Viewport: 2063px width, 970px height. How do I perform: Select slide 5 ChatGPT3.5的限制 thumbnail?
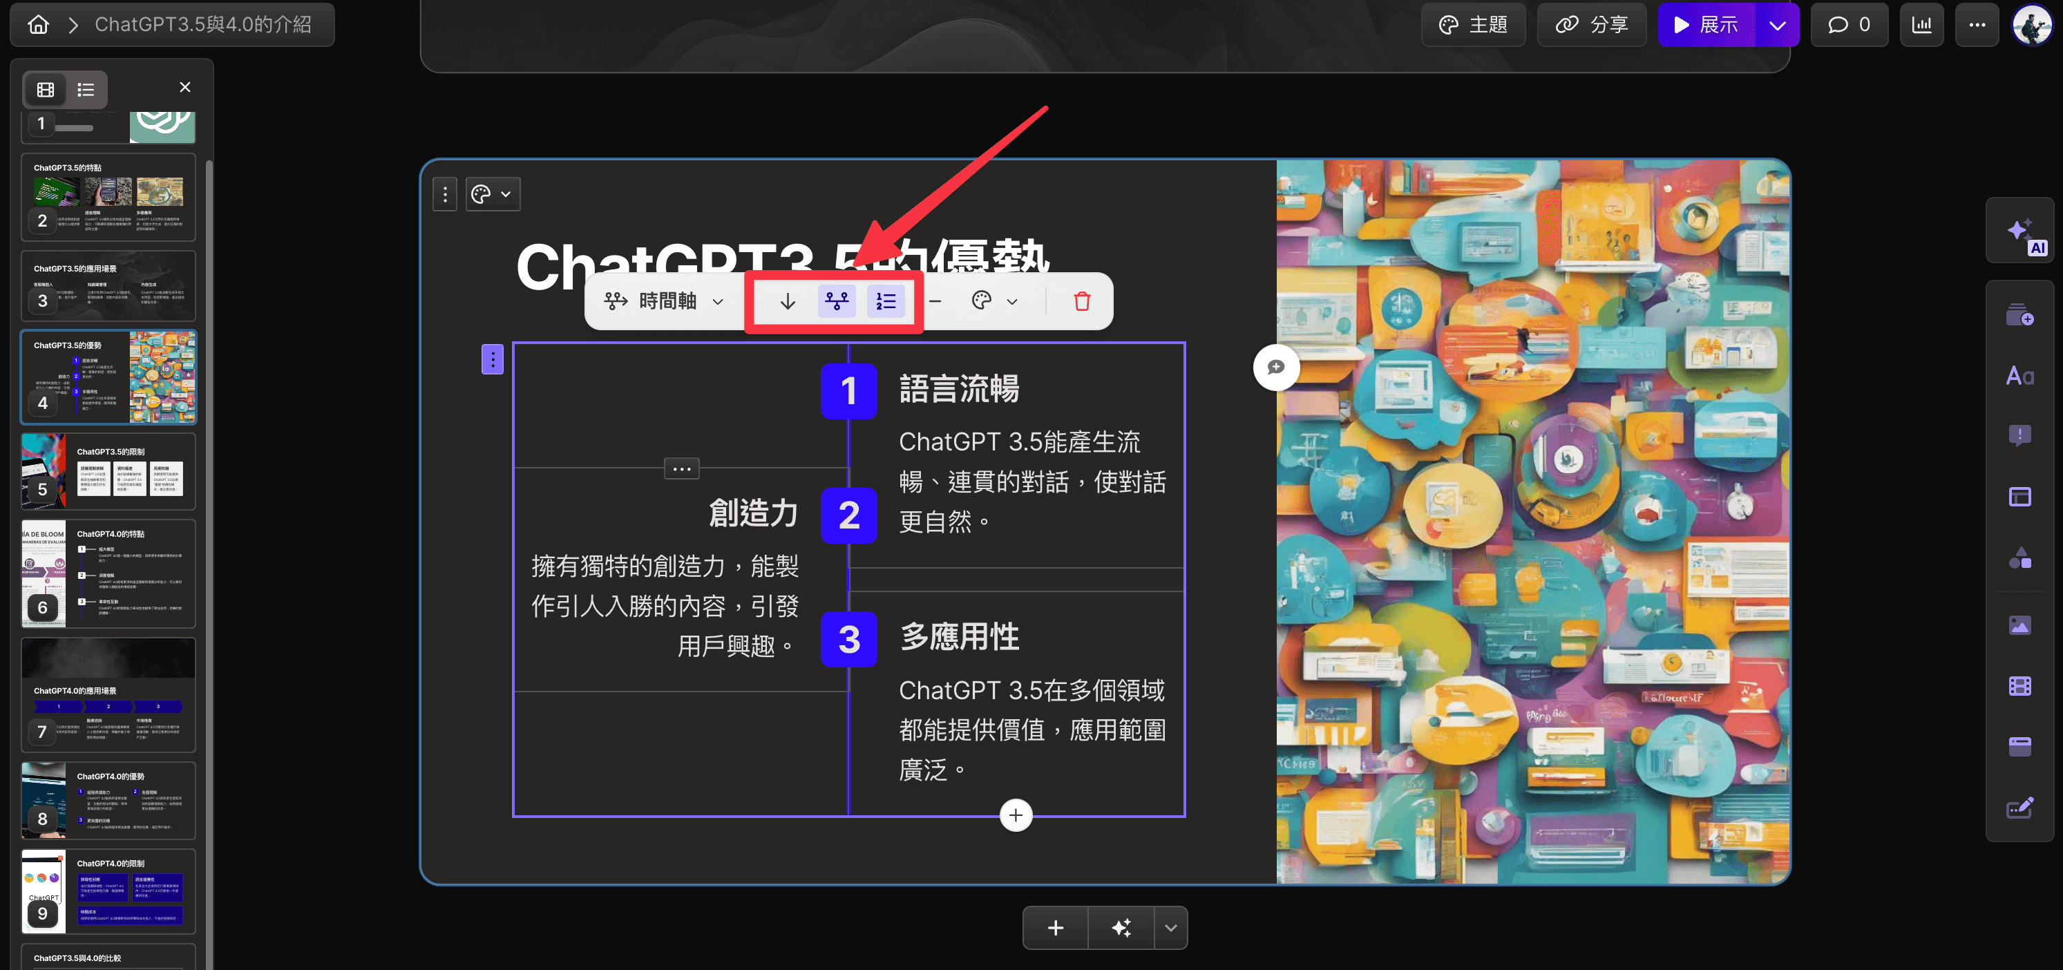click(108, 471)
